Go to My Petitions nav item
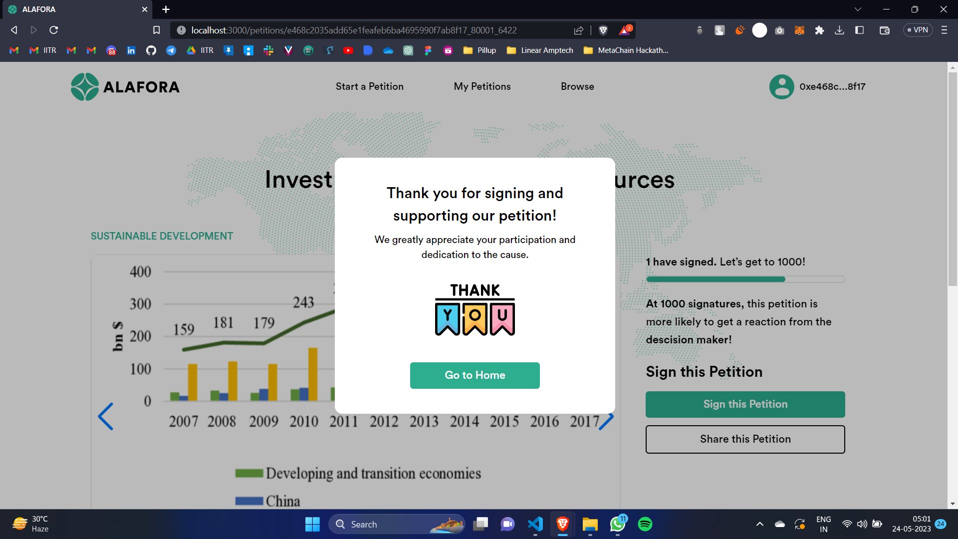The image size is (958, 539). 482,87
